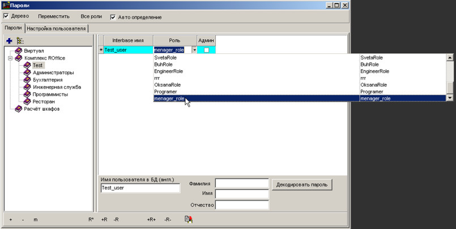
Task: Click the Ресторан book icon in tree
Action: [27, 101]
